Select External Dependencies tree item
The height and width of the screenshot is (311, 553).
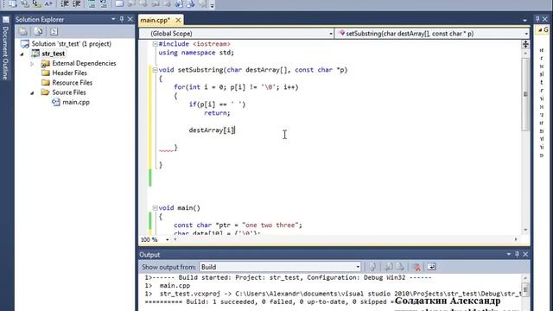[x=84, y=63]
